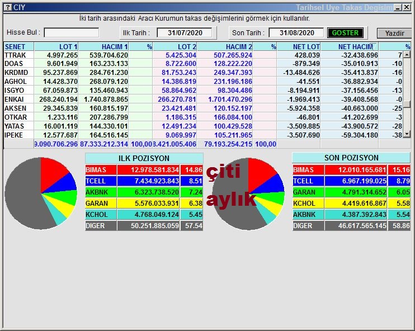Sort by the LOT 2 column header
The height and width of the screenshot is (331, 415).
click(175, 47)
